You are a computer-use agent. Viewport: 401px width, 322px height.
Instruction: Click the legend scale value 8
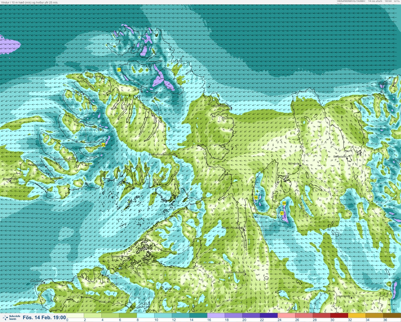(x=138, y=320)
